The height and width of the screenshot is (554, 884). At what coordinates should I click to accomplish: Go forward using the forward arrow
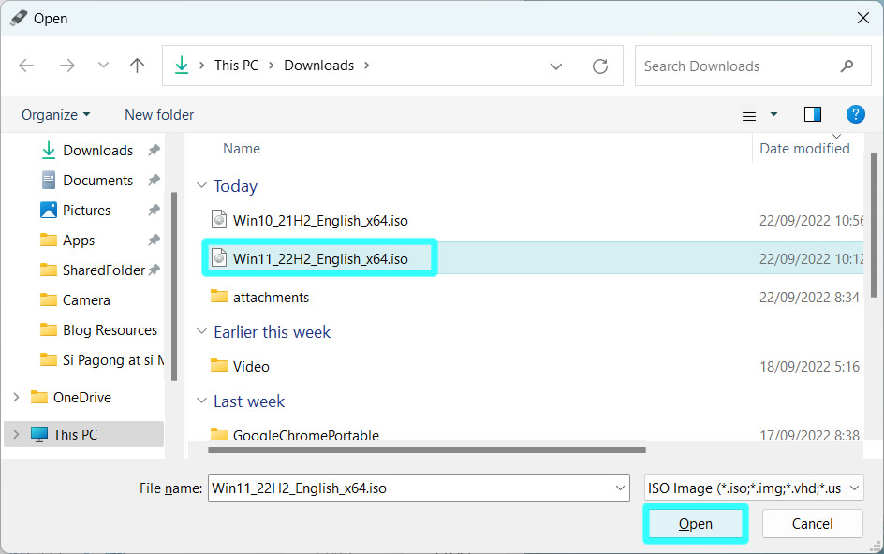click(67, 66)
